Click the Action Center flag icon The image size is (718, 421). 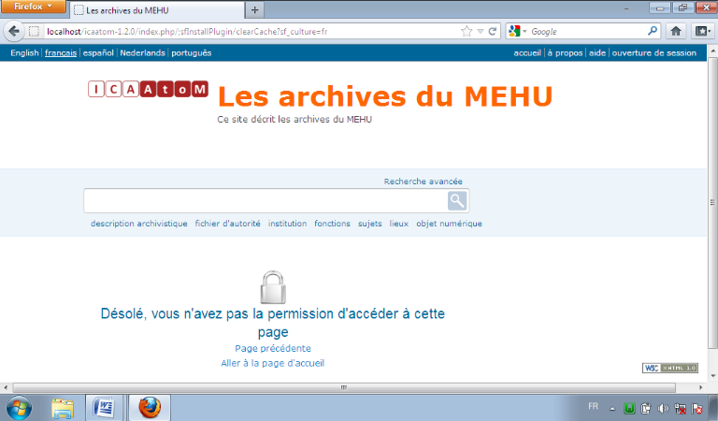pyautogui.click(x=696, y=408)
